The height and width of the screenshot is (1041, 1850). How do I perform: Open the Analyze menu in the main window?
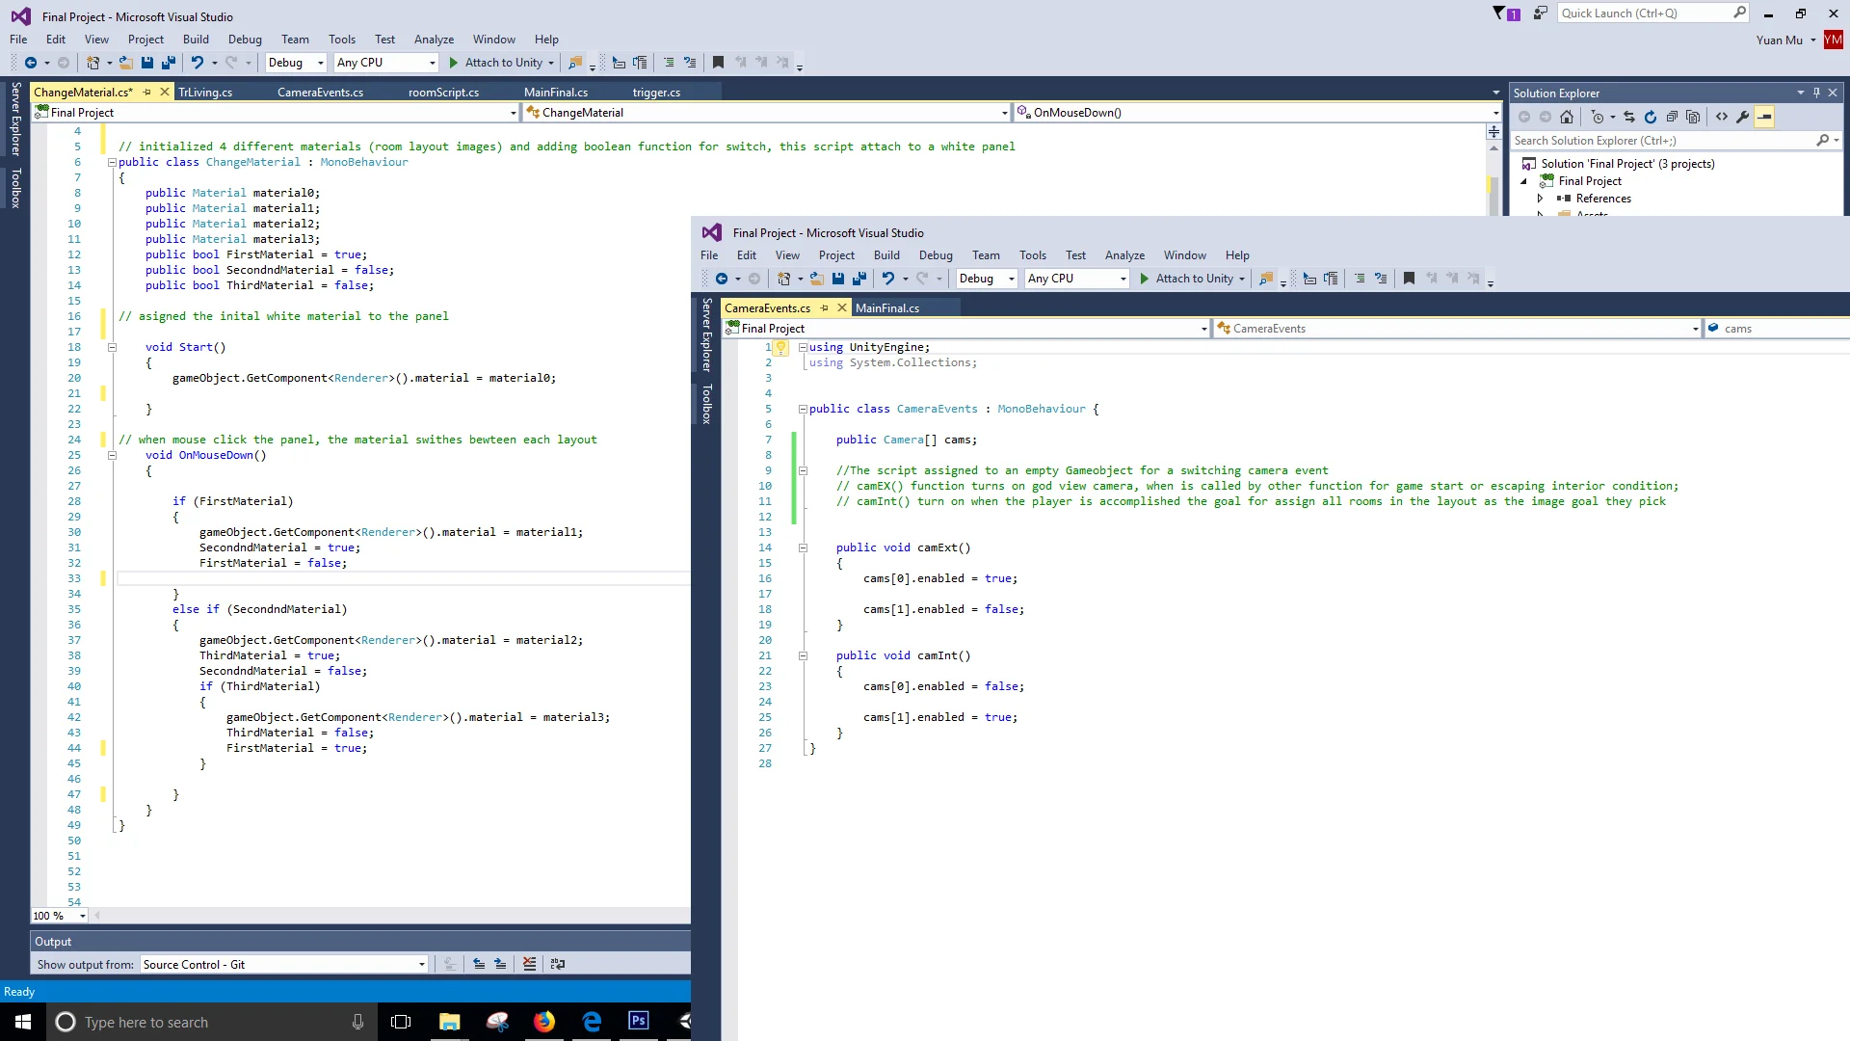click(434, 40)
